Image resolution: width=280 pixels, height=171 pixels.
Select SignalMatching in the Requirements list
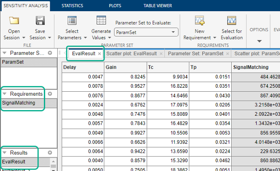point(29,103)
